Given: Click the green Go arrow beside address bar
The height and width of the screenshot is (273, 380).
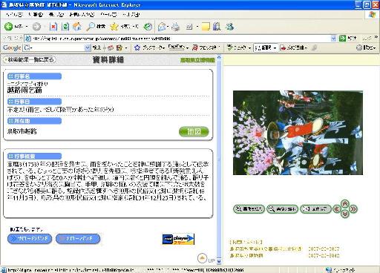Looking at the screenshot, I should click(342, 39).
